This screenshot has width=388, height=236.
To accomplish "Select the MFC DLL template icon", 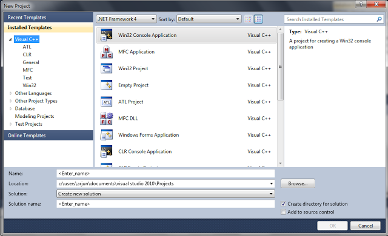I will click(107, 118).
